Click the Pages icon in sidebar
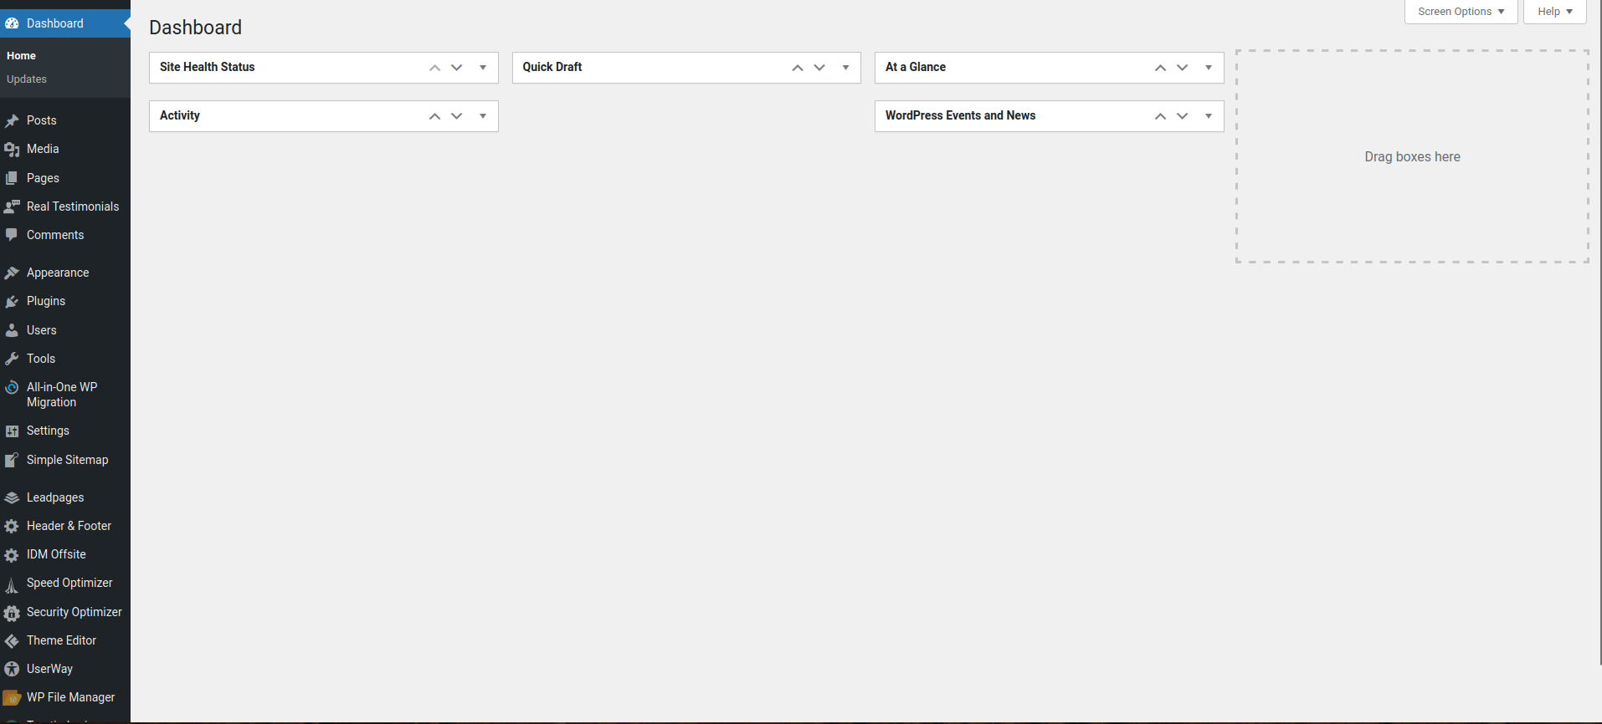Viewport: 1602px width, 724px height. [12, 178]
